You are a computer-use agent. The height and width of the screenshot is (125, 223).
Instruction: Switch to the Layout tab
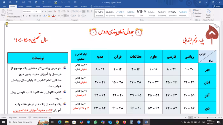[37, 7]
